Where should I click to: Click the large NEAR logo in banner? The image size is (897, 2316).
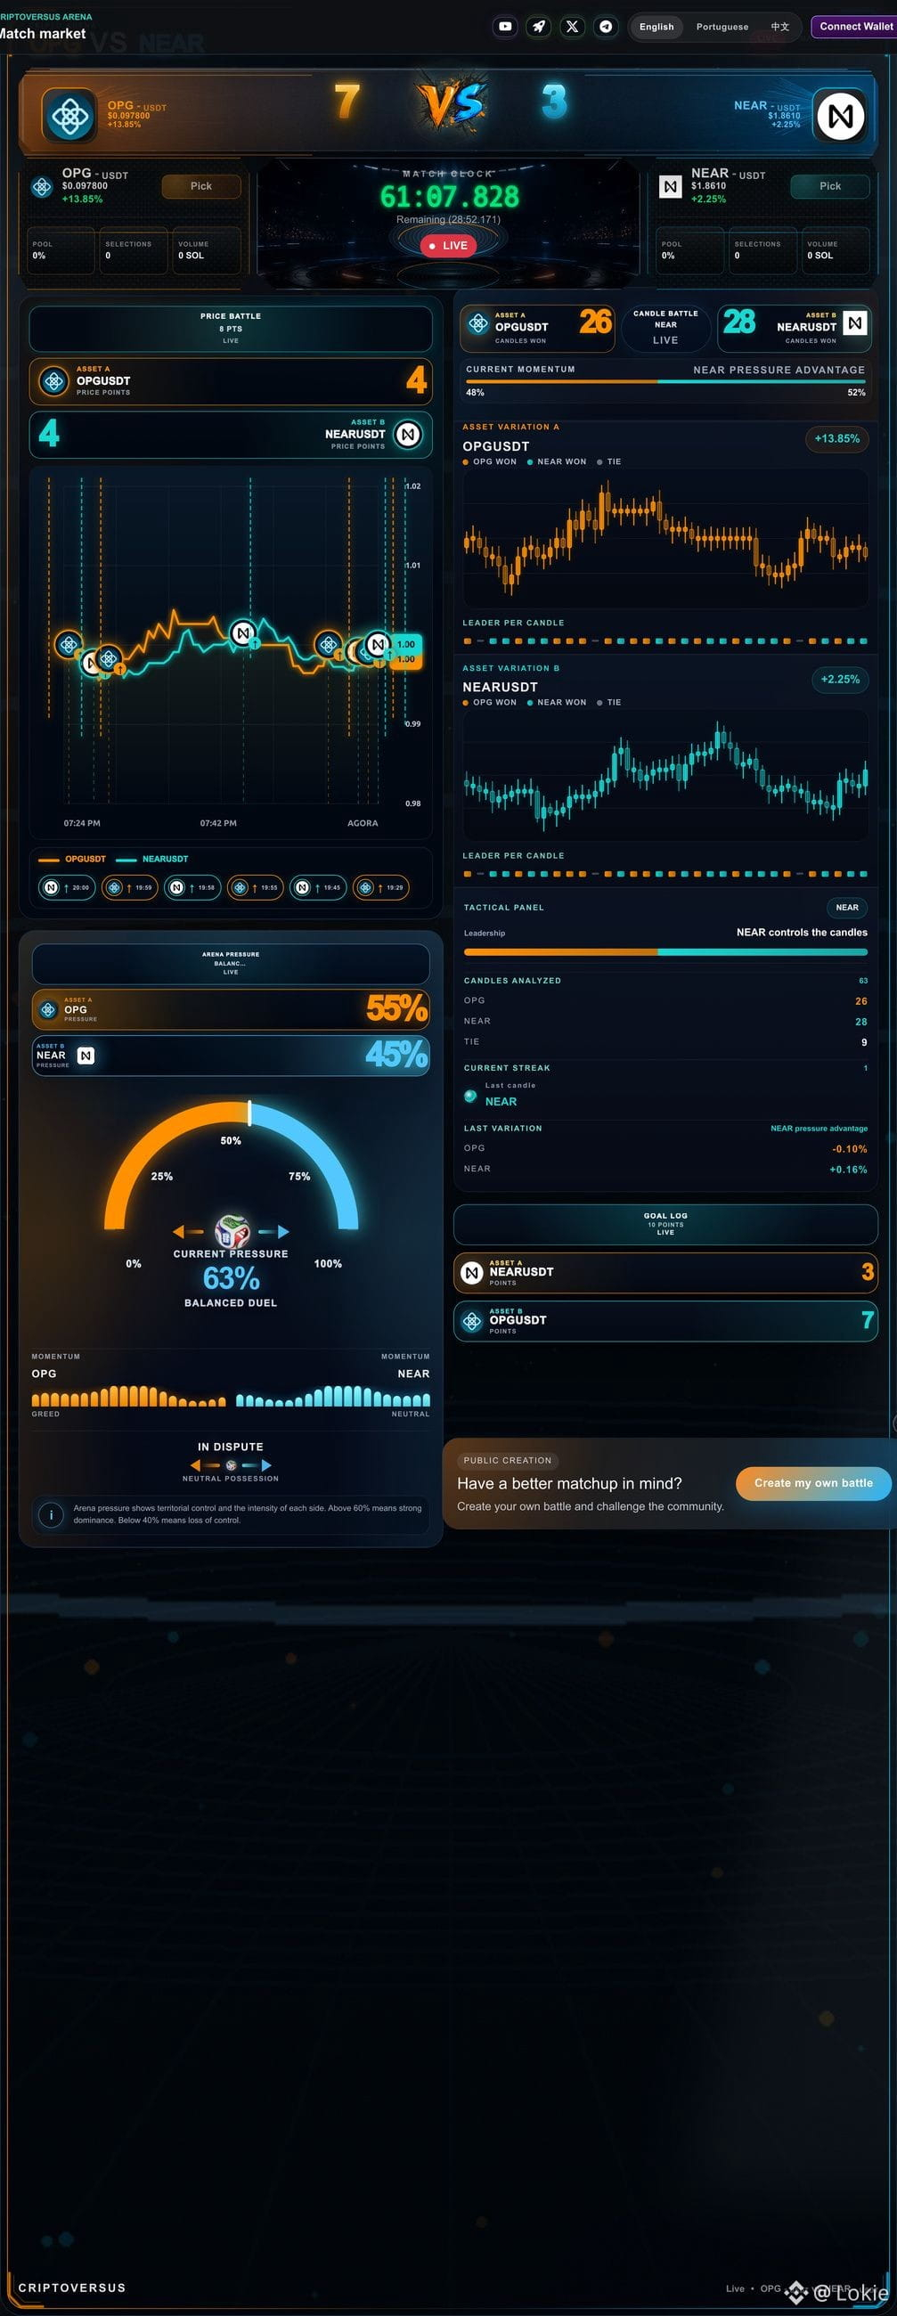coord(839,115)
